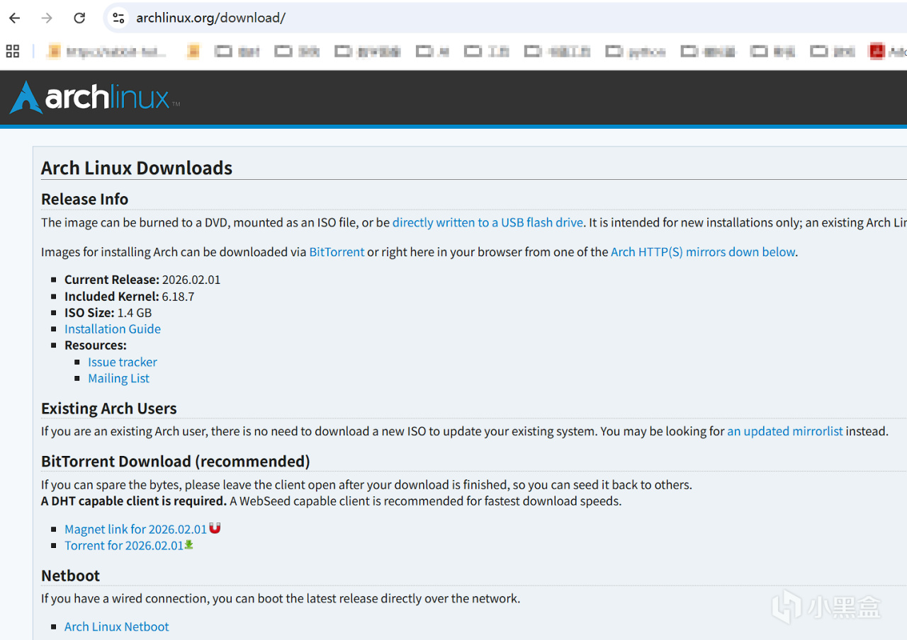Image resolution: width=907 pixels, height=640 pixels.
Task: Click Magnet link for 2026.02.01
Action: [x=135, y=529]
